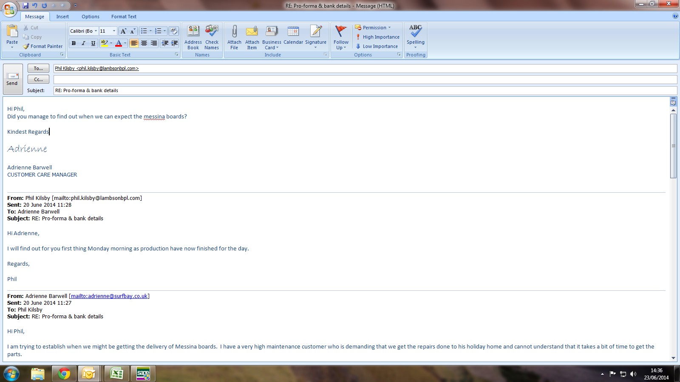Screen dimensions: 680x382
Task: Activate the Format Painter
Action: 43,46
